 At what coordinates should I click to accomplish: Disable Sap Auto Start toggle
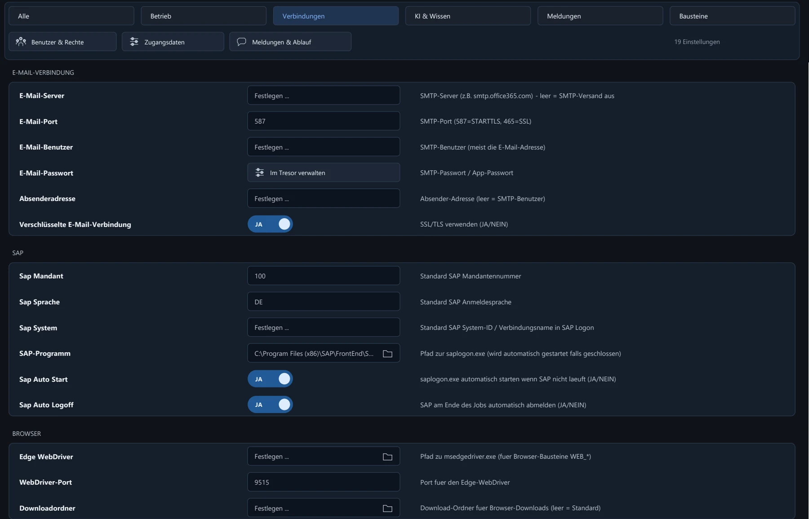coord(270,379)
